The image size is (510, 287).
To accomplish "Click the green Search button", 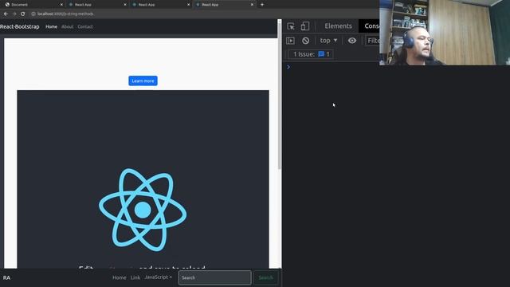I will click(265, 277).
